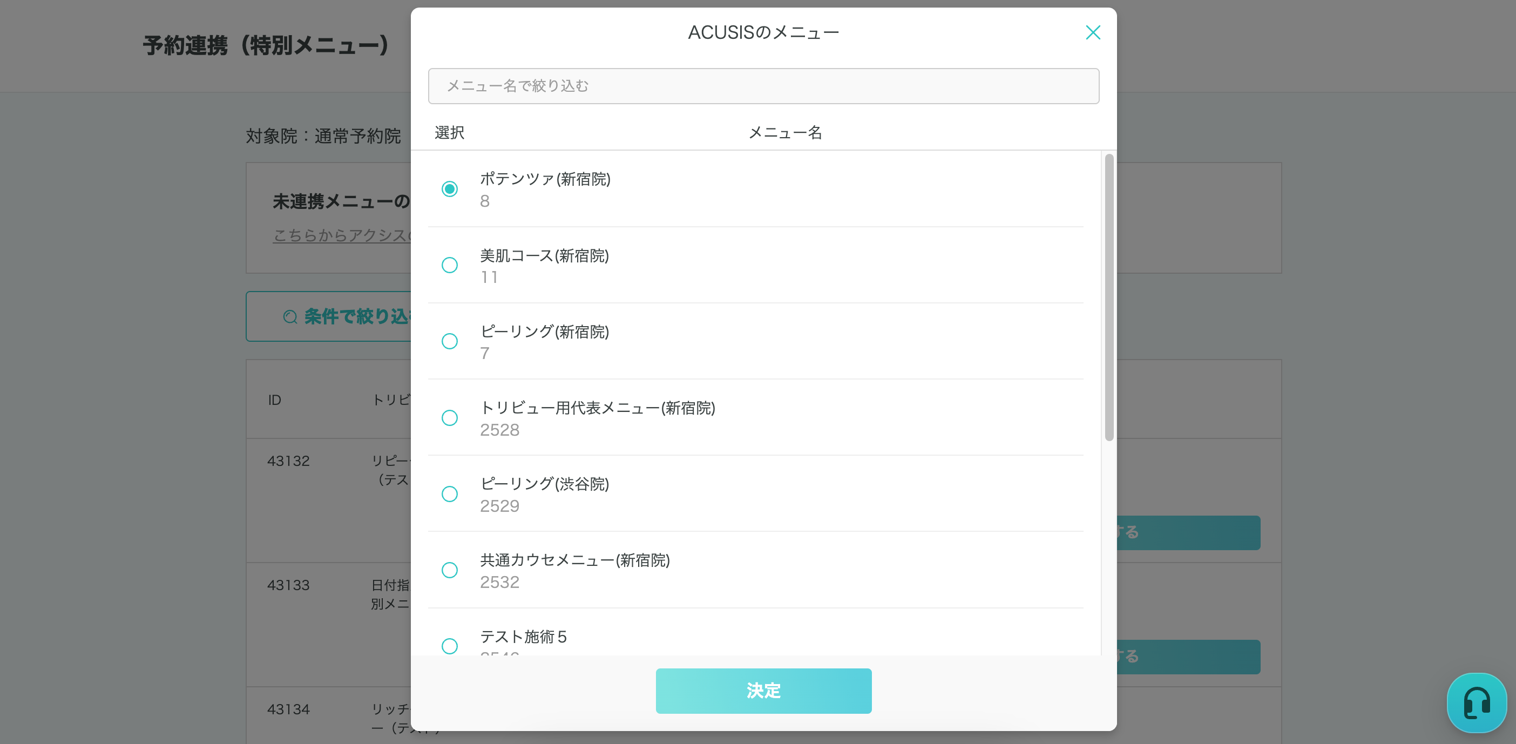
Task: Pick the テスト施術５ radio option
Action: pos(450,646)
